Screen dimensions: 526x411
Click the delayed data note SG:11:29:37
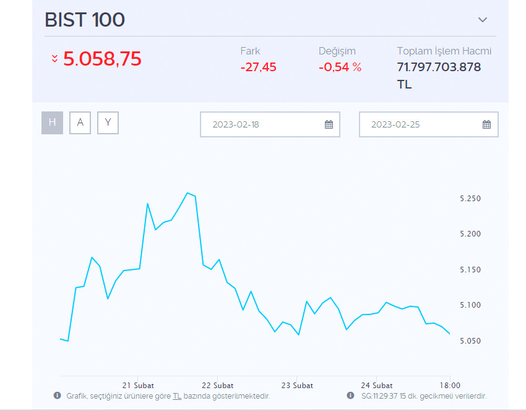pos(424,396)
